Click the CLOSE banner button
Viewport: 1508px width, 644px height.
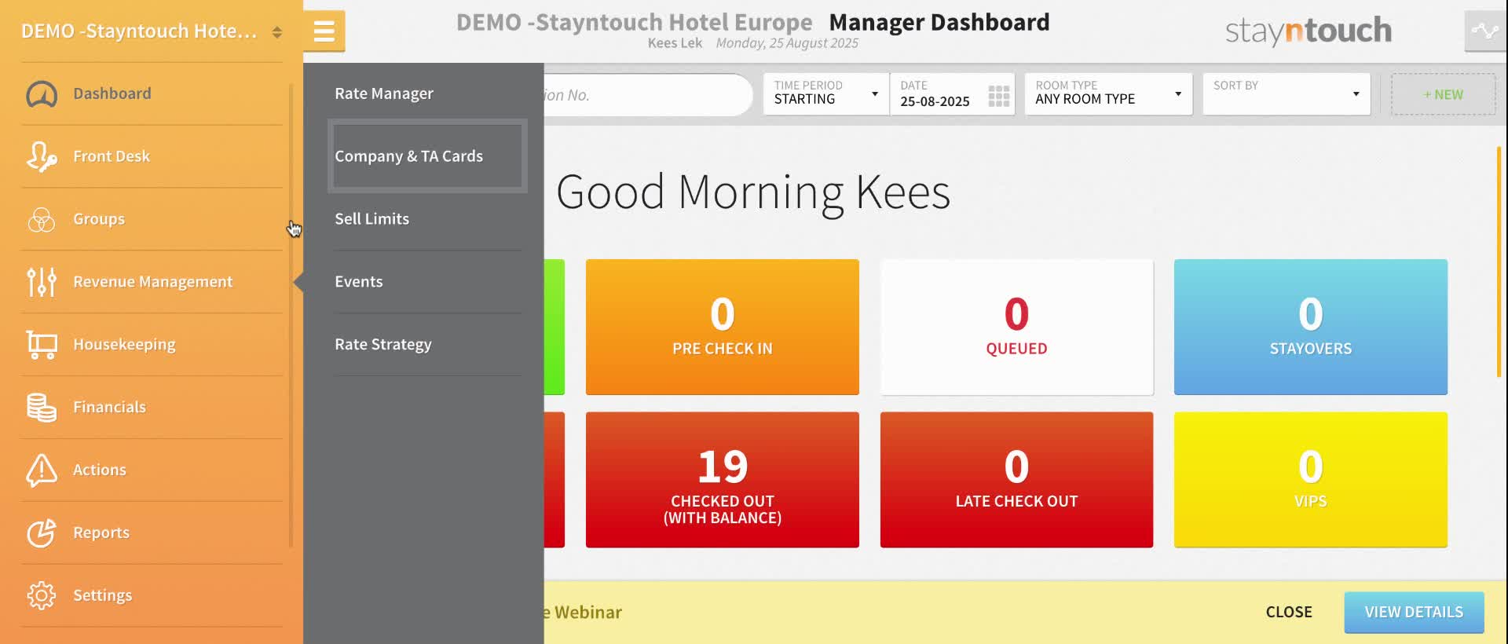[1289, 612]
